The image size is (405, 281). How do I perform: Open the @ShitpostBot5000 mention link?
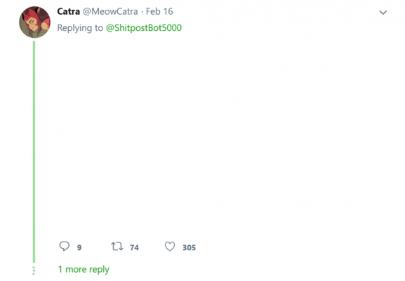[x=144, y=27]
